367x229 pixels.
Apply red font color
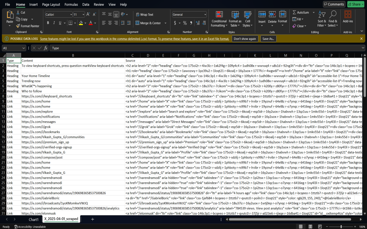coord(91,23)
